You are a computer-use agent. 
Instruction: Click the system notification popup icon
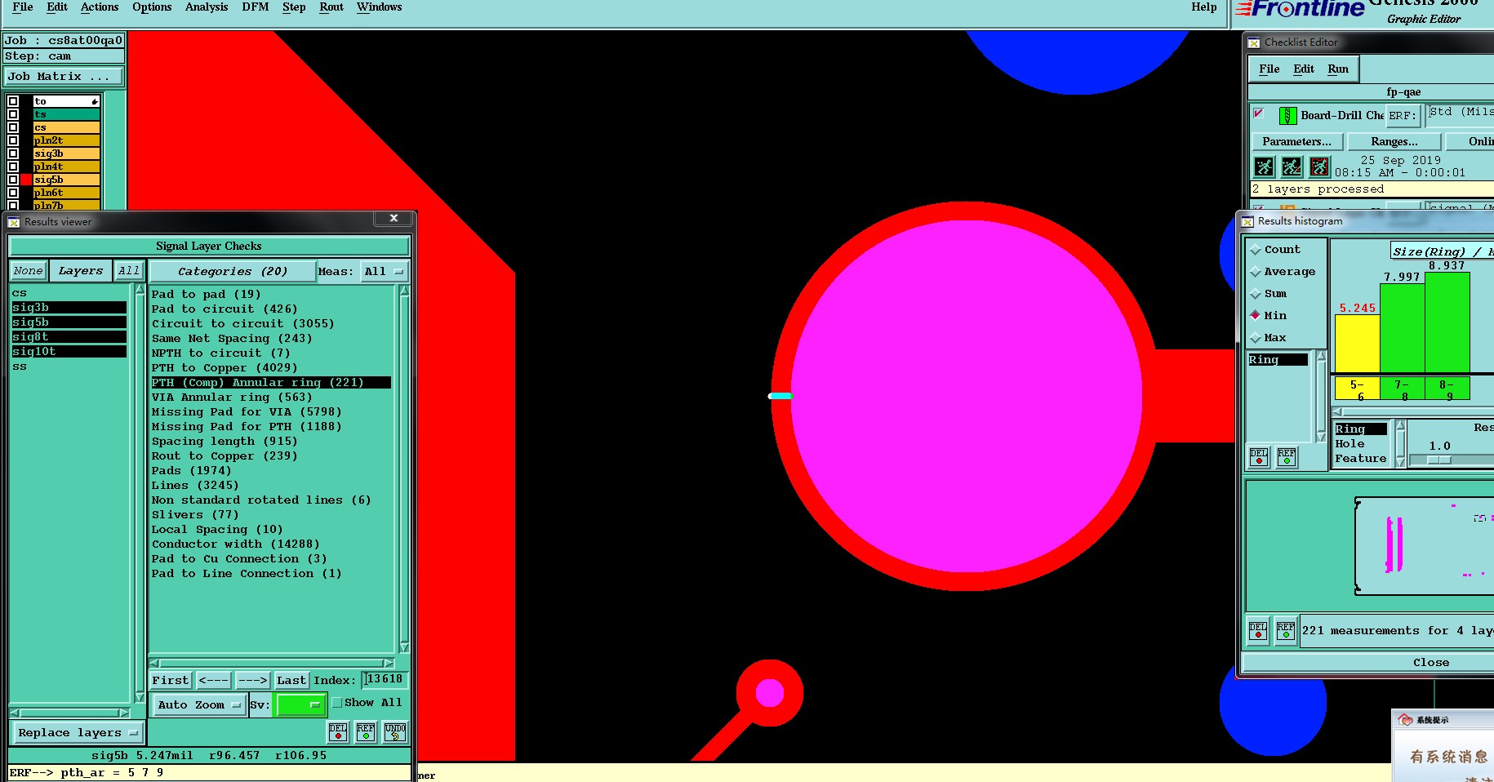(x=1406, y=719)
